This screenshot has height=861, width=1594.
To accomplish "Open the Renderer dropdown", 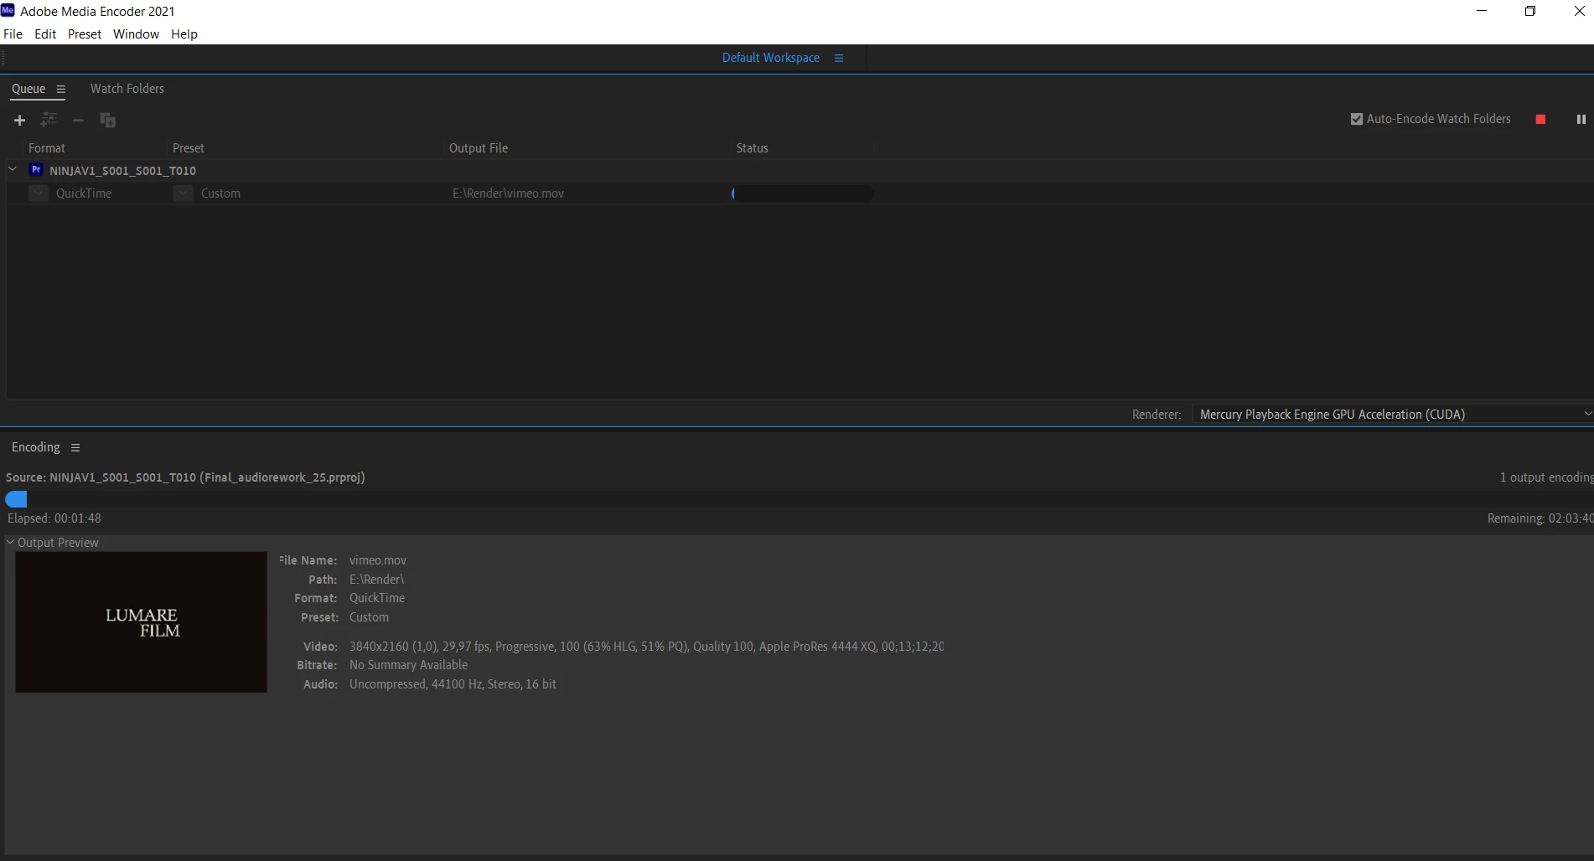I will pyautogui.click(x=1393, y=415).
